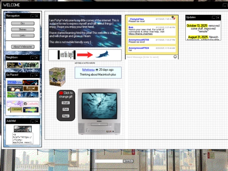Open the dark blue badge beside the green anime badge
This screenshot has height=171, width=228.
pos(31,95)
